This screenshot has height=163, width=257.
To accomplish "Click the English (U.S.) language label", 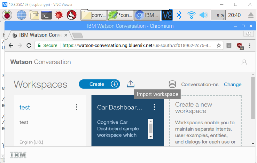I will 31,142.
